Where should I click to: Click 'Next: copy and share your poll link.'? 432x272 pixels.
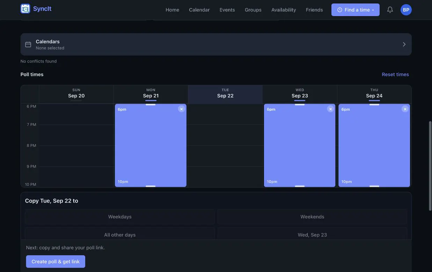coord(65,248)
